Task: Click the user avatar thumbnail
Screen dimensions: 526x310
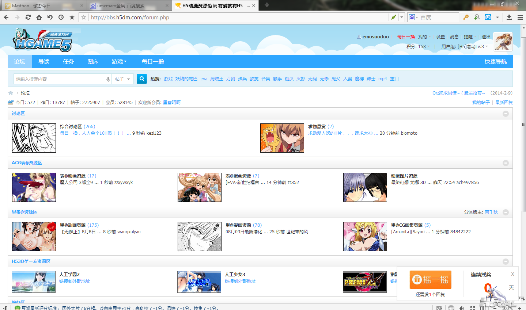Action: coord(503,41)
